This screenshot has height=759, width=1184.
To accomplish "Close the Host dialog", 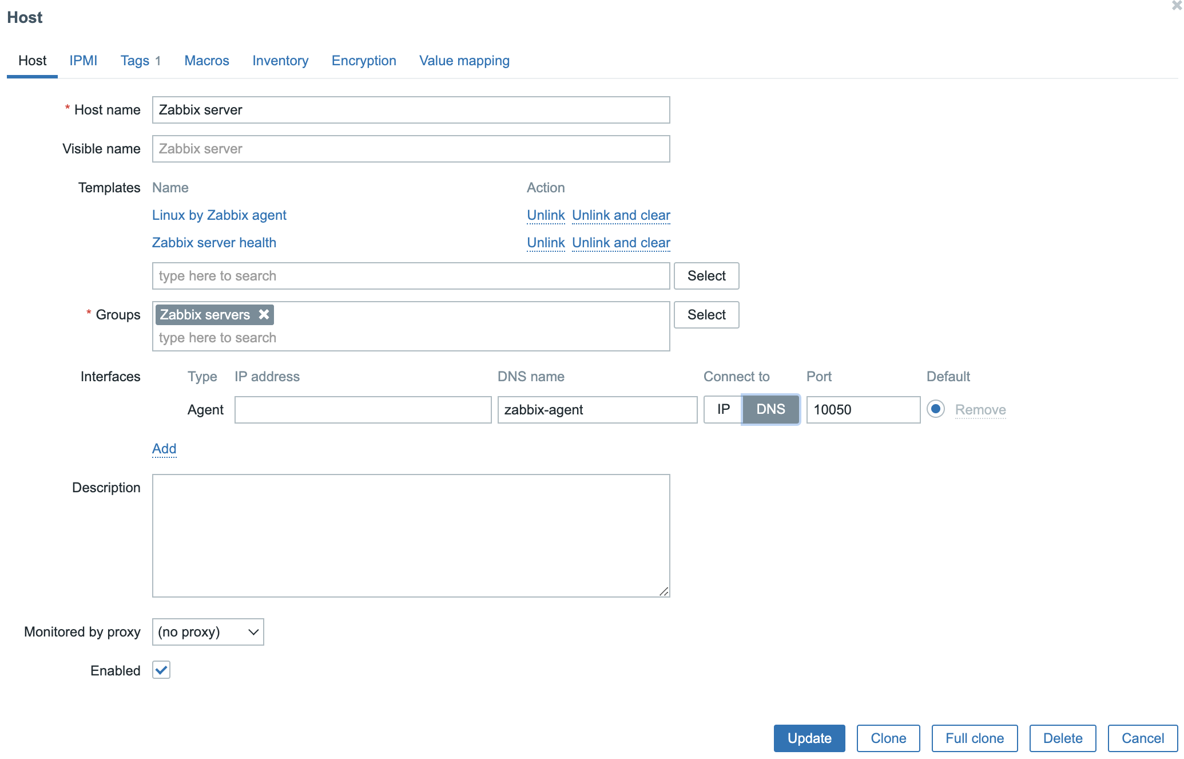I will pyautogui.click(x=1177, y=5).
